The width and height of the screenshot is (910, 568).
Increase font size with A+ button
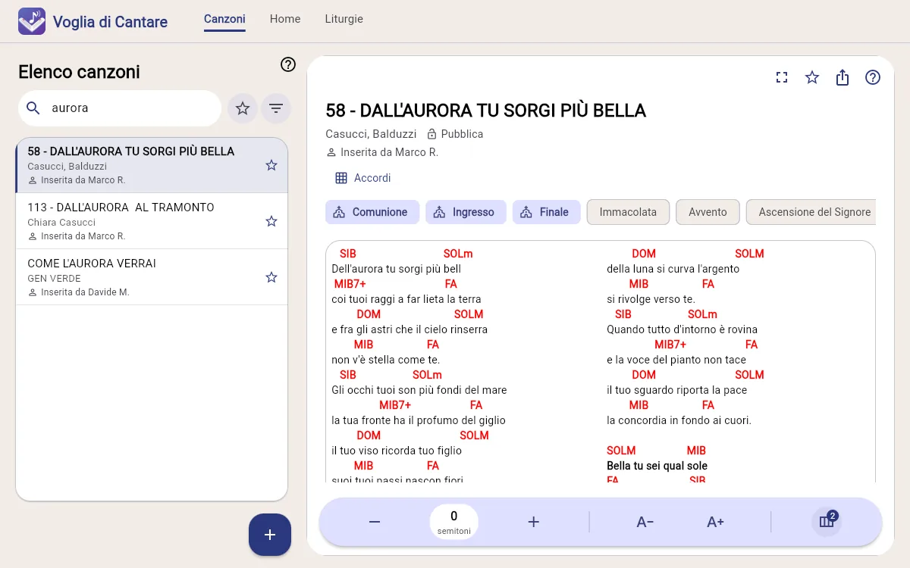coord(715,522)
